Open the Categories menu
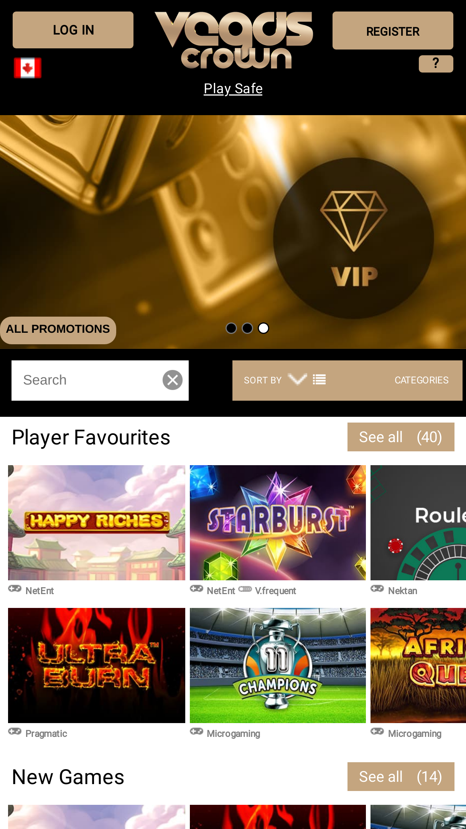The image size is (466, 829). [x=422, y=380]
